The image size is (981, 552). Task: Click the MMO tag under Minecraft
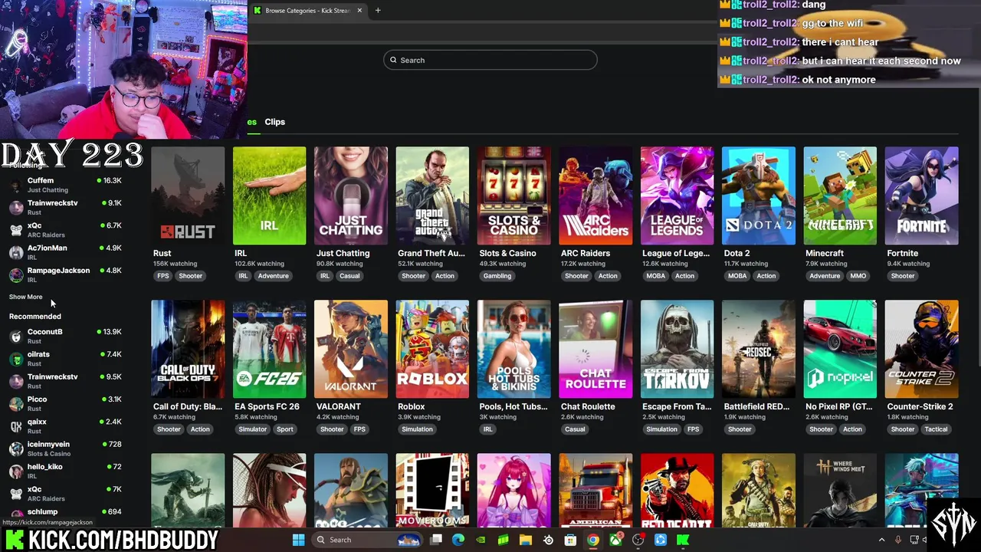858,276
